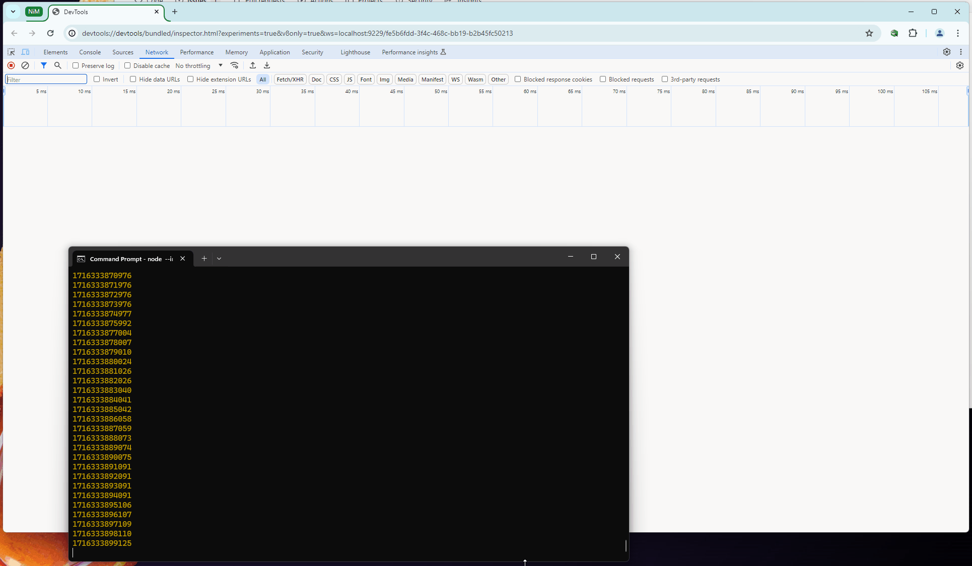
Task: Enable Preserve log checkbox
Action: pyautogui.click(x=76, y=65)
